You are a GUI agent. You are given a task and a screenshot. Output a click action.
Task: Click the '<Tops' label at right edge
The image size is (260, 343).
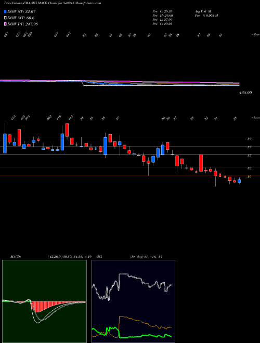tap(255, 35)
